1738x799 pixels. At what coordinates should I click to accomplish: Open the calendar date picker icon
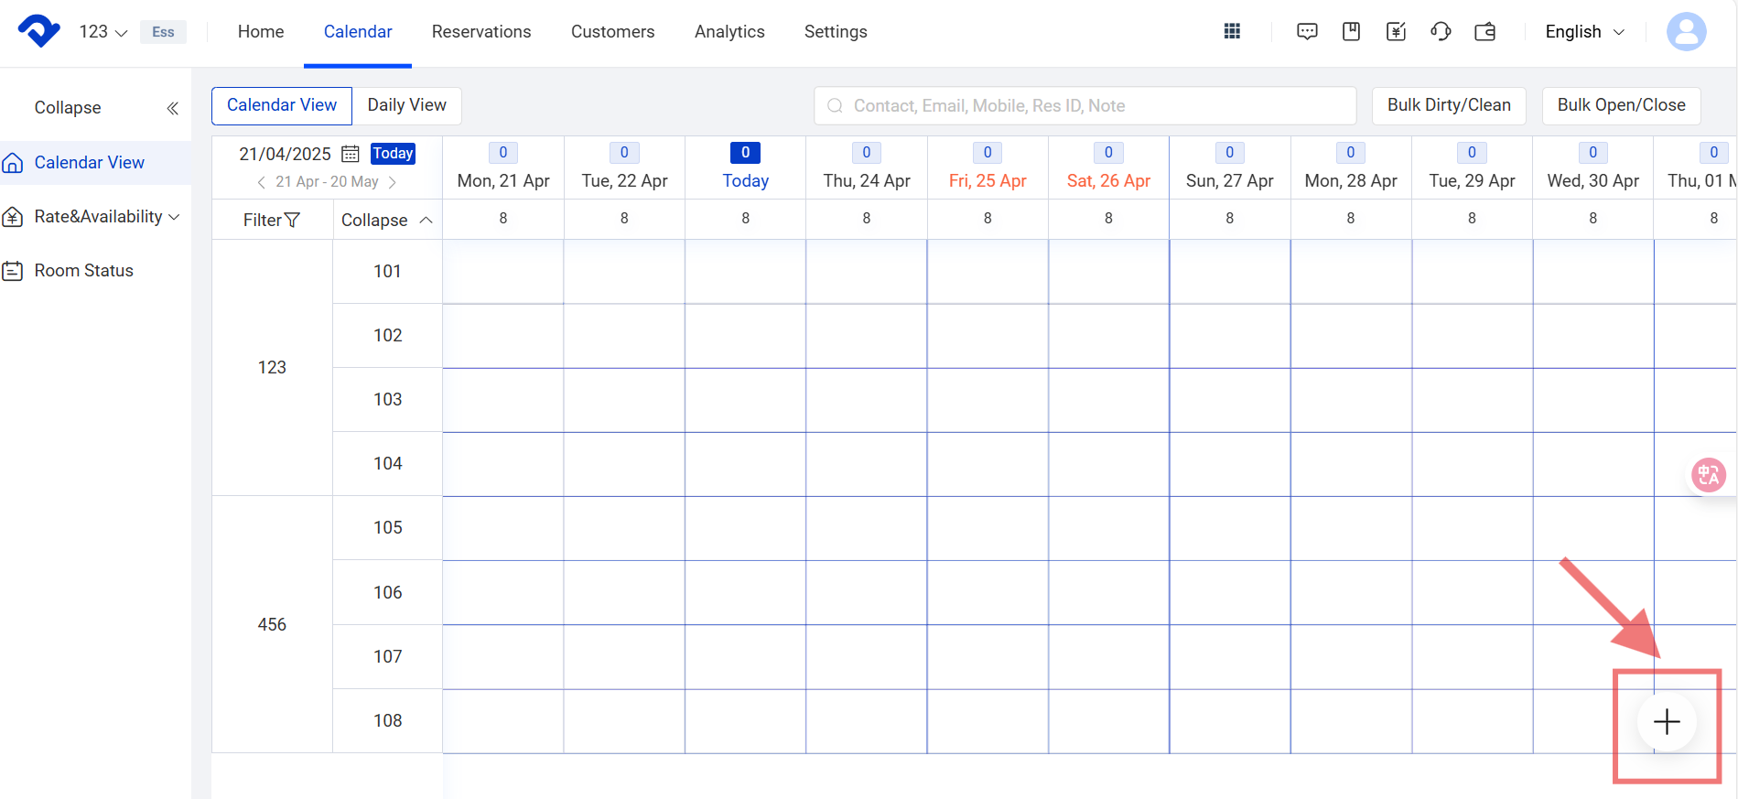pyautogui.click(x=350, y=154)
